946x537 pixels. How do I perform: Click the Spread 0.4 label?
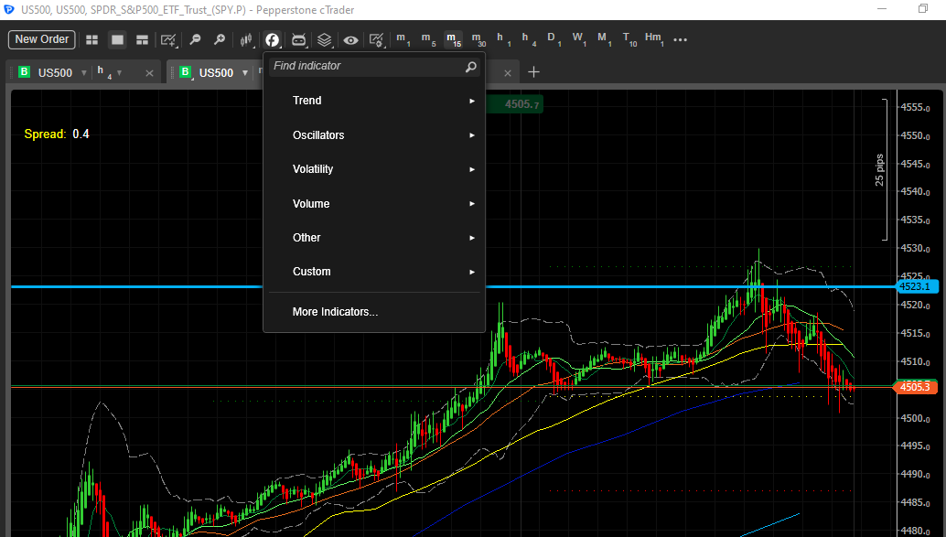coord(57,134)
